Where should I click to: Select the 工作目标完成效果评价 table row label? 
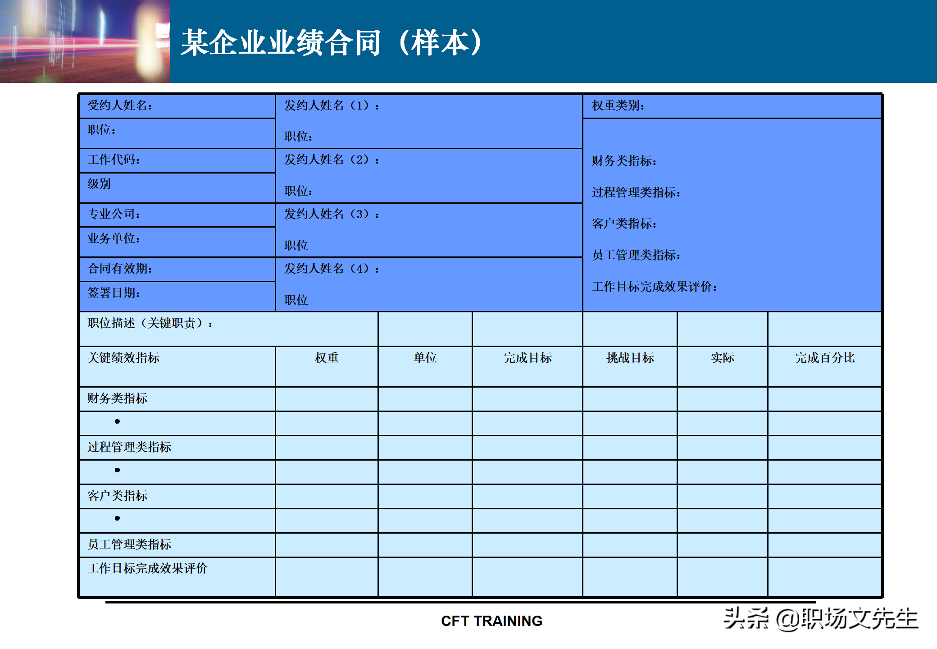[147, 569]
